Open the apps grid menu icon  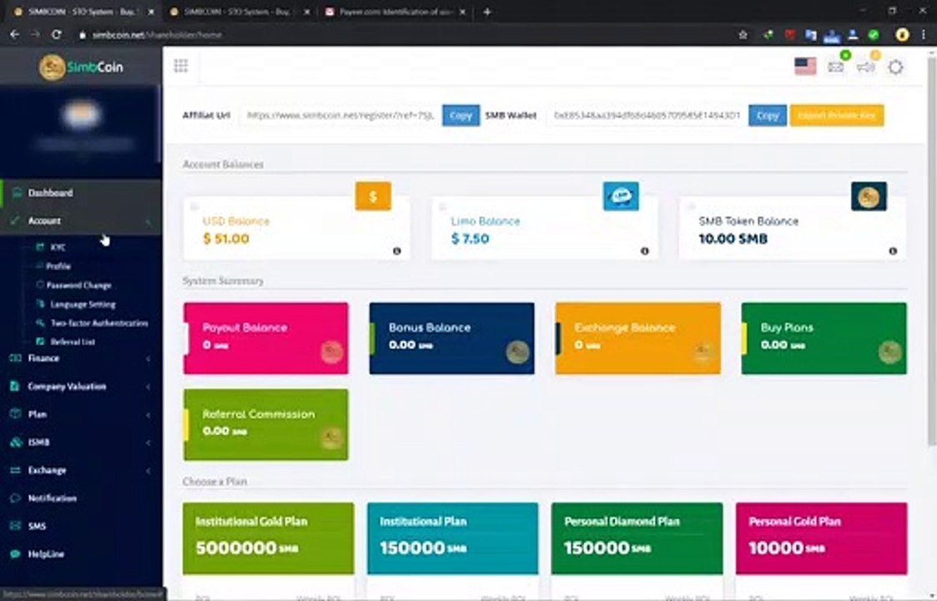181,66
